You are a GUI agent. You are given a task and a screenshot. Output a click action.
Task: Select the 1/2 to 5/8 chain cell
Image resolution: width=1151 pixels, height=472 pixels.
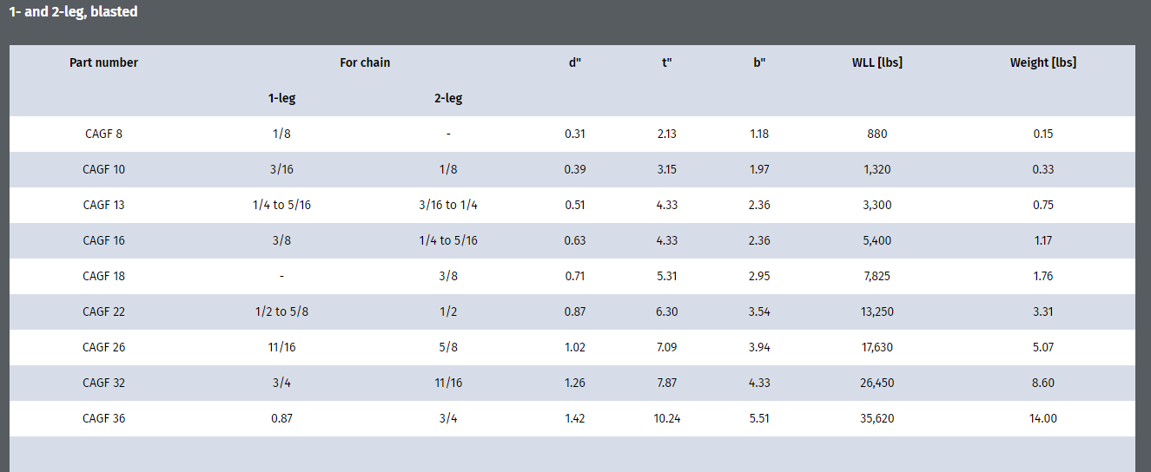coord(281,311)
